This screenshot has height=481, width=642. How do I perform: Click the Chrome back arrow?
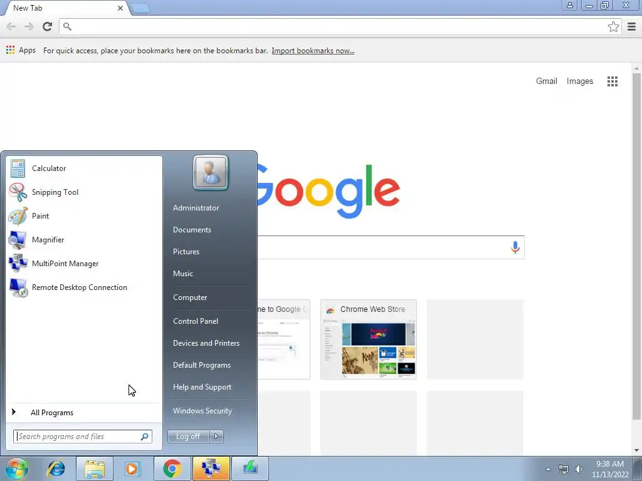[x=11, y=26]
